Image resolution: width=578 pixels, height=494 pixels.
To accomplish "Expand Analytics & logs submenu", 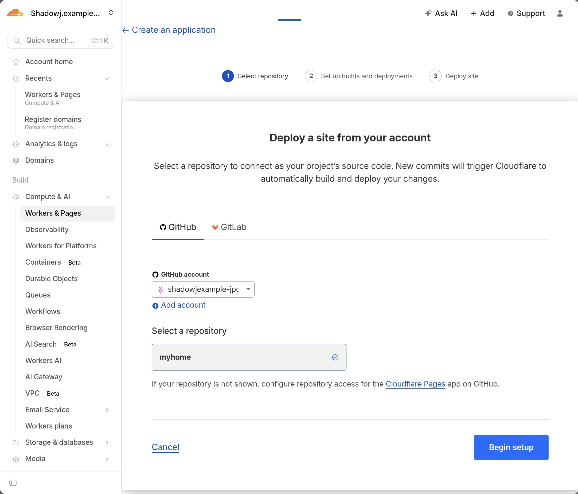I will coord(107,144).
